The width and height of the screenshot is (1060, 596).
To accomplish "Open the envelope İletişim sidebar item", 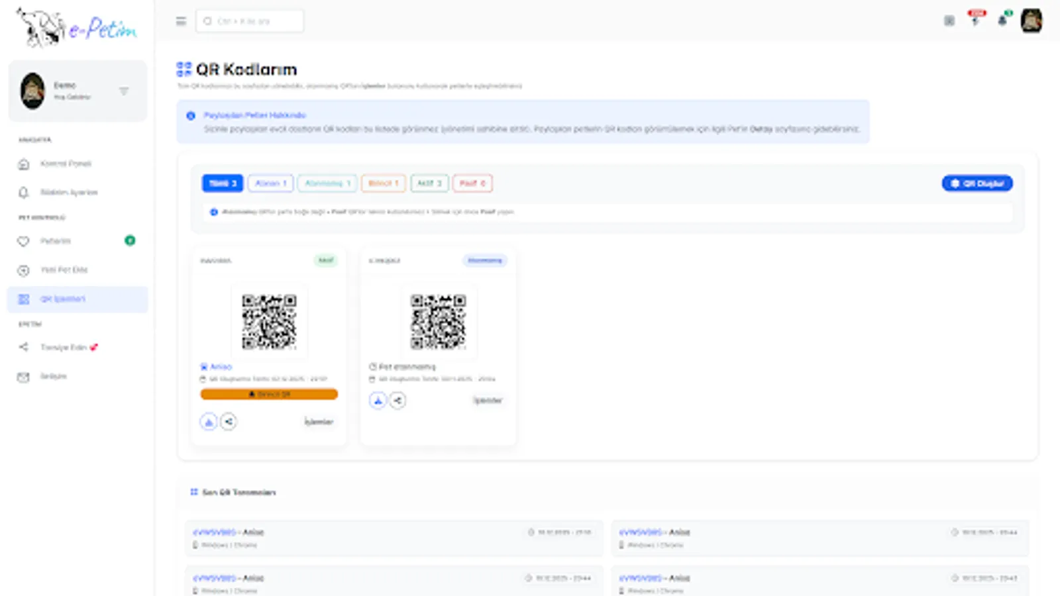I will click(x=77, y=376).
